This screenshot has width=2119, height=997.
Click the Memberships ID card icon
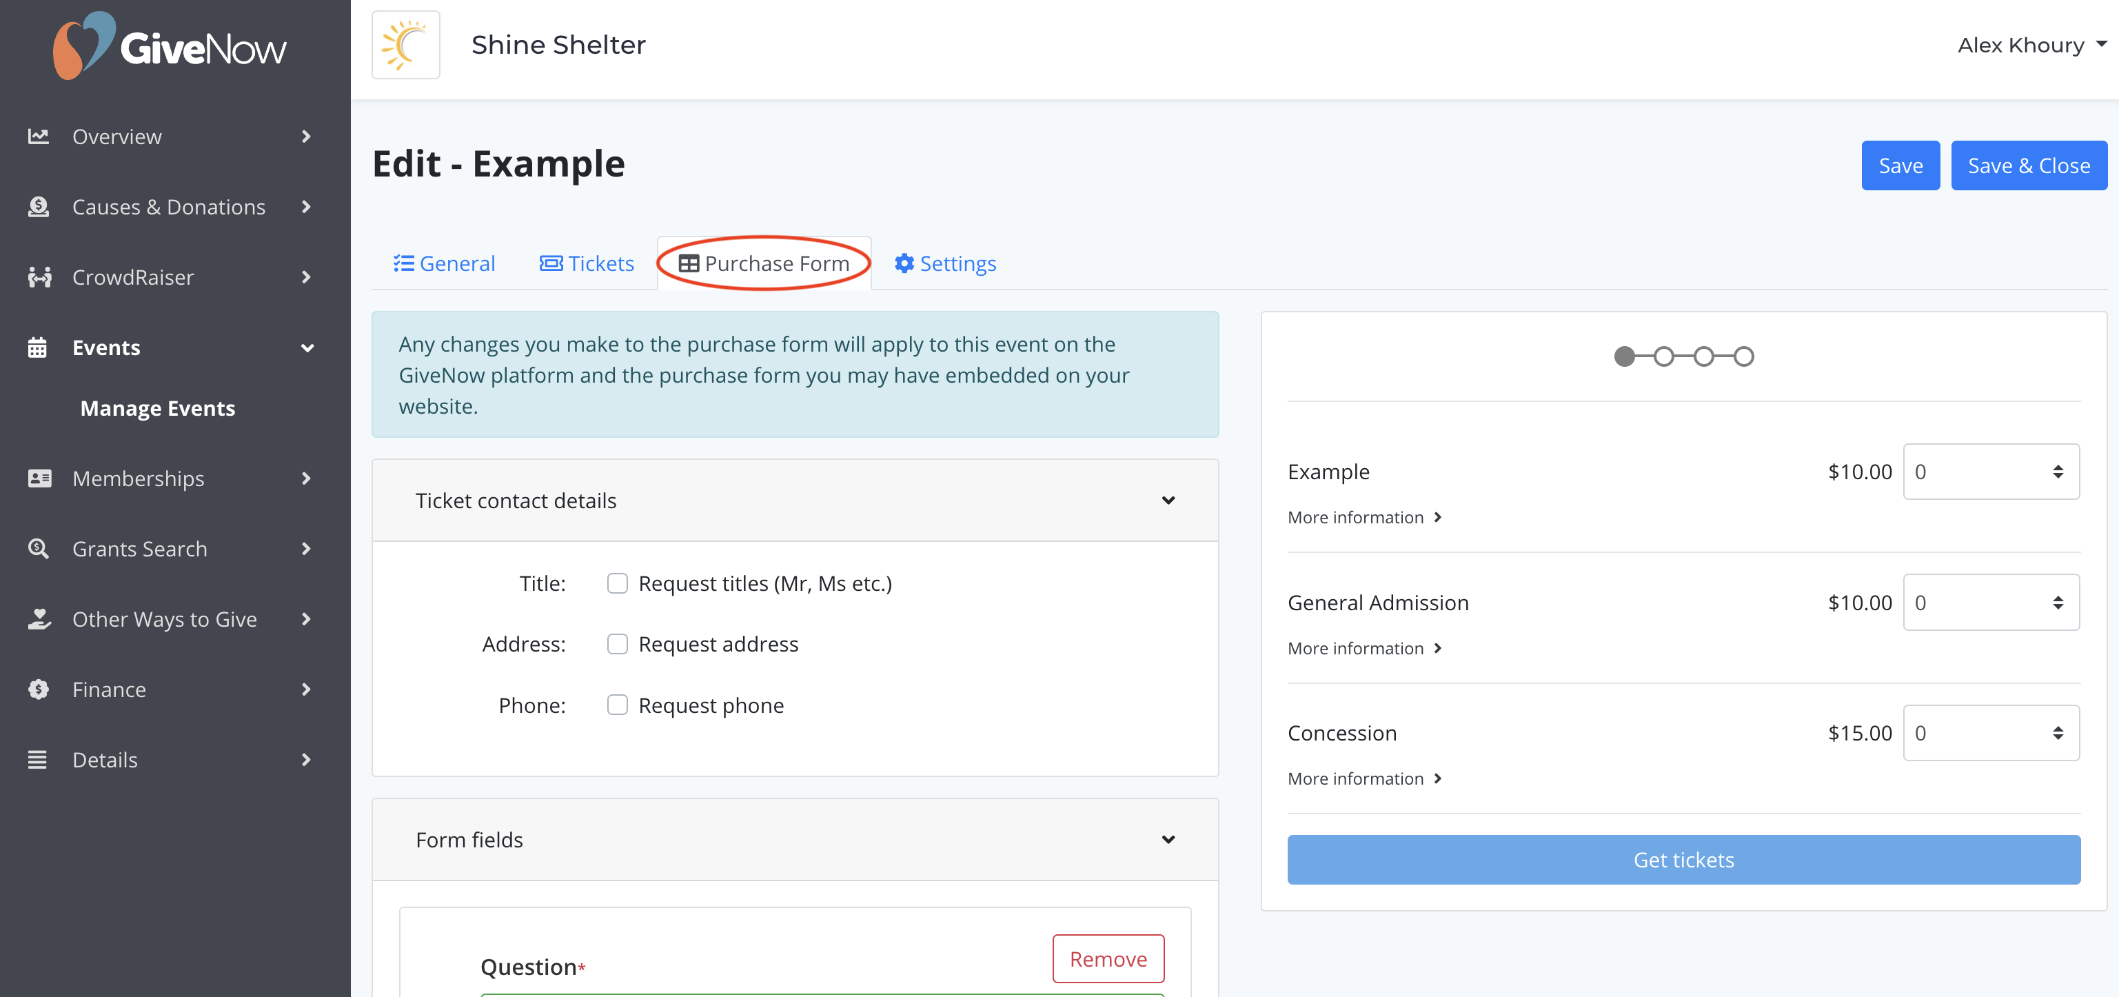tap(39, 478)
